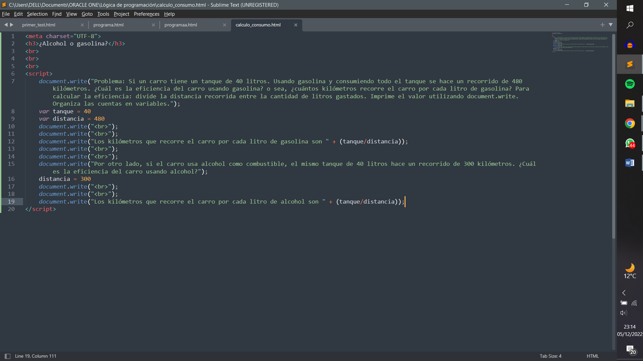The height and width of the screenshot is (361, 643).
Task: Expand the tab list dropdown arrow
Action: (x=611, y=24)
